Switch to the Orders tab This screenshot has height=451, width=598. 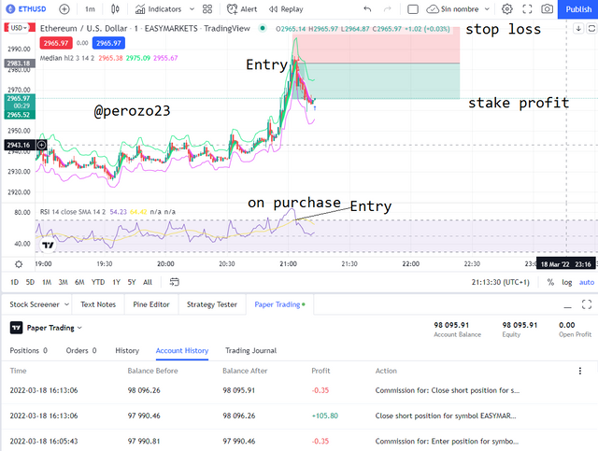[x=81, y=350]
